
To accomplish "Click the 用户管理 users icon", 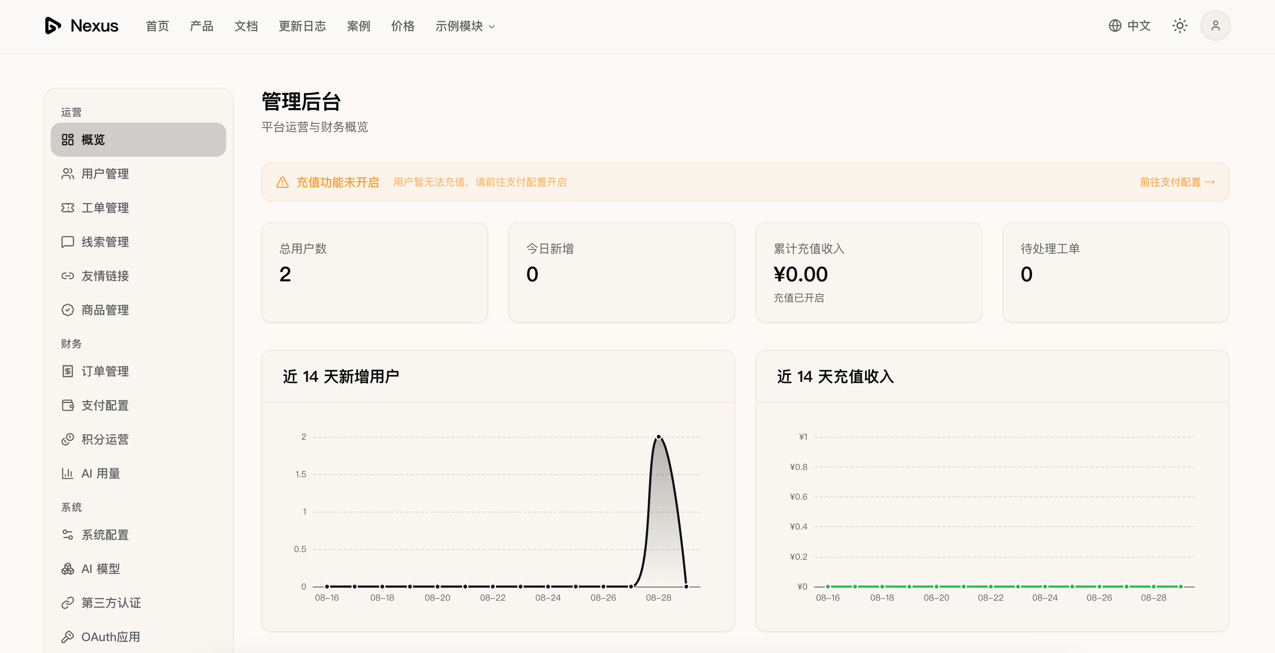I will [68, 174].
